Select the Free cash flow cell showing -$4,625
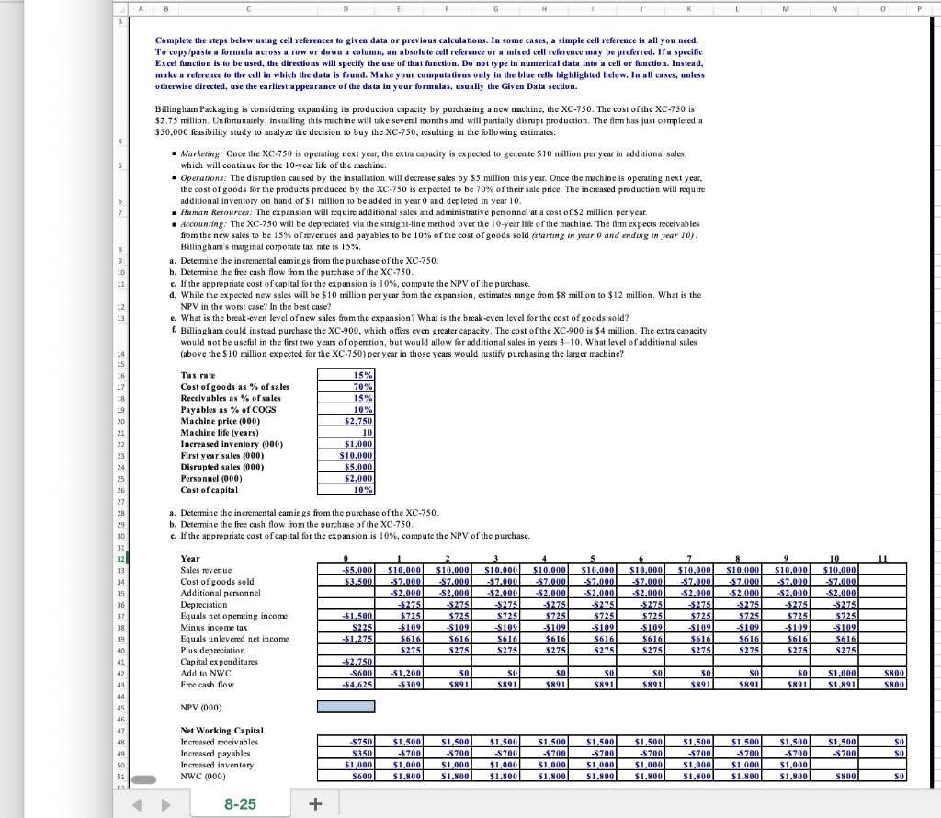Viewport: 941px width, 818px height. 346,683
